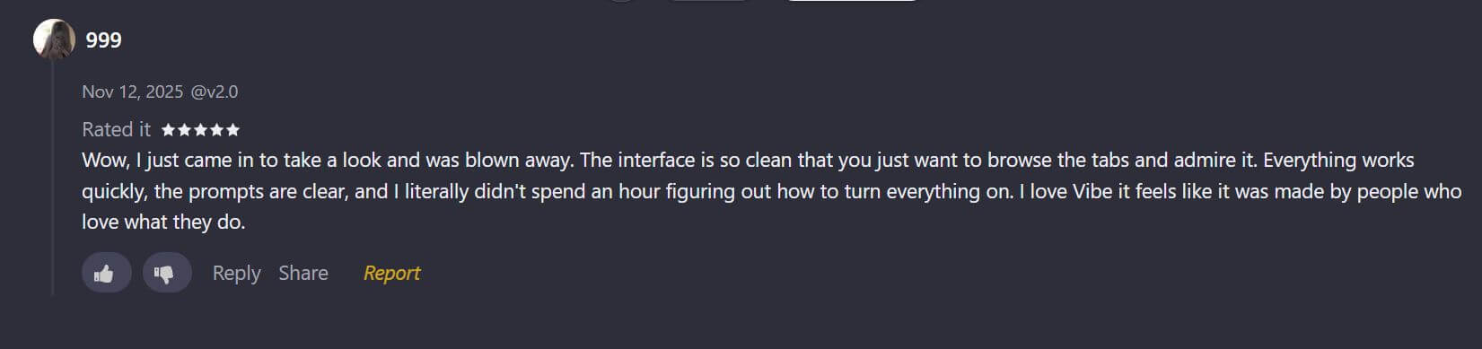Reply to the review by 999
The height and width of the screenshot is (349, 1482).
pyautogui.click(x=236, y=273)
